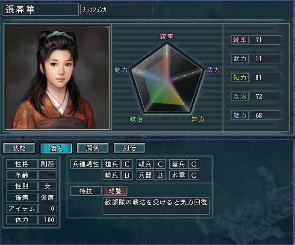Viewport: 295px width, 245px height.
Task: Open the 関係 tab
Action: [x=93, y=148]
